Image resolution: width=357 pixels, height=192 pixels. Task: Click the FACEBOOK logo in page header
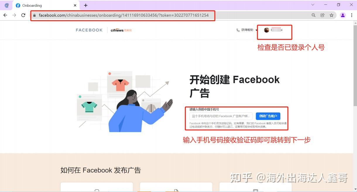point(89,30)
